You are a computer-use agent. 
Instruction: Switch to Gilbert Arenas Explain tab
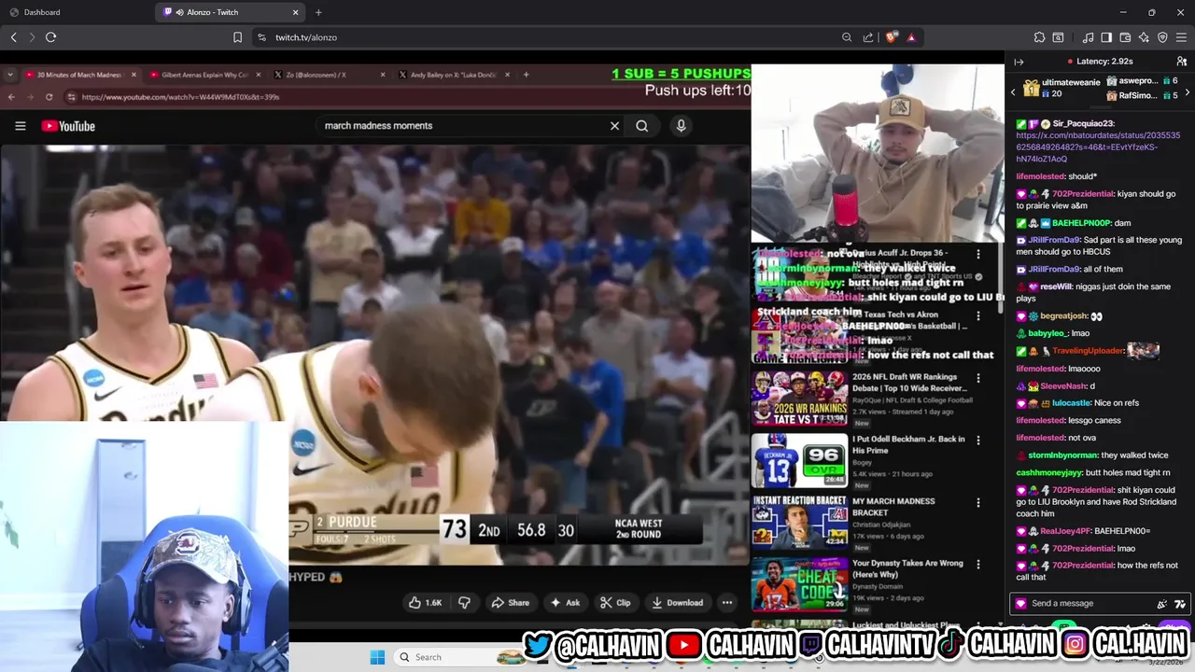(204, 75)
